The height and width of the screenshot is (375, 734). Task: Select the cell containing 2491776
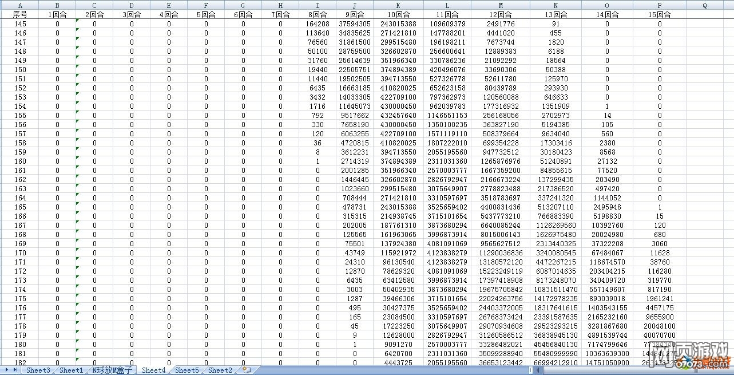501,24
